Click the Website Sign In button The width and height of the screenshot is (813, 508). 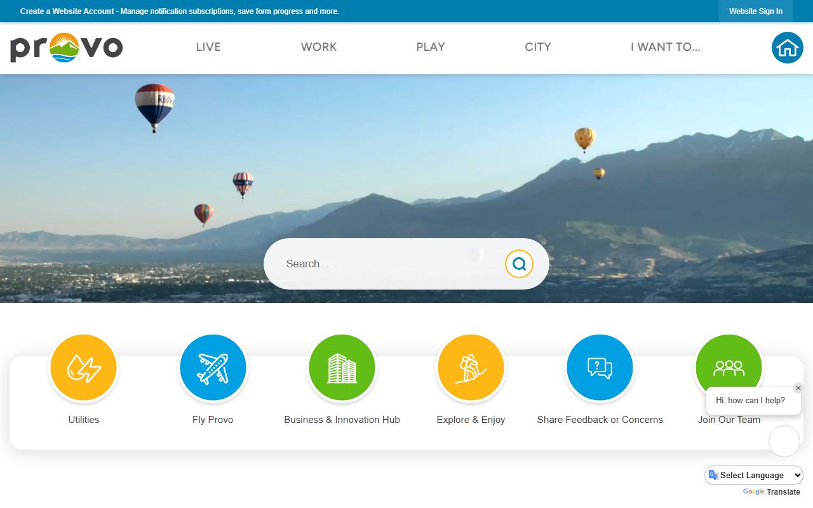(x=755, y=11)
